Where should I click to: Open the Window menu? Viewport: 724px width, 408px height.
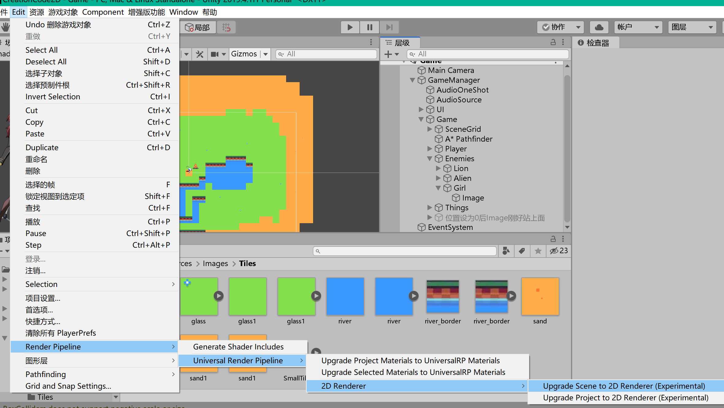click(183, 12)
